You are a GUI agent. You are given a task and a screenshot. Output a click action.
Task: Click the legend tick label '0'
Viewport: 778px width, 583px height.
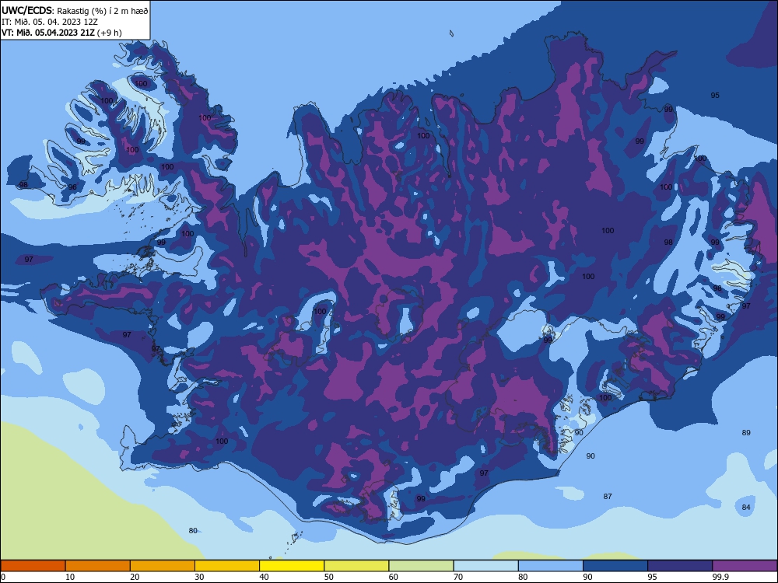pos(3,577)
